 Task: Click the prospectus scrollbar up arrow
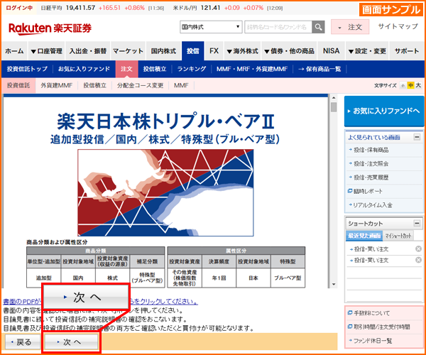coord(334,98)
